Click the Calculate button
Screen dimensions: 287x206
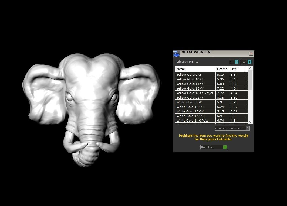click(x=214, y=147)
